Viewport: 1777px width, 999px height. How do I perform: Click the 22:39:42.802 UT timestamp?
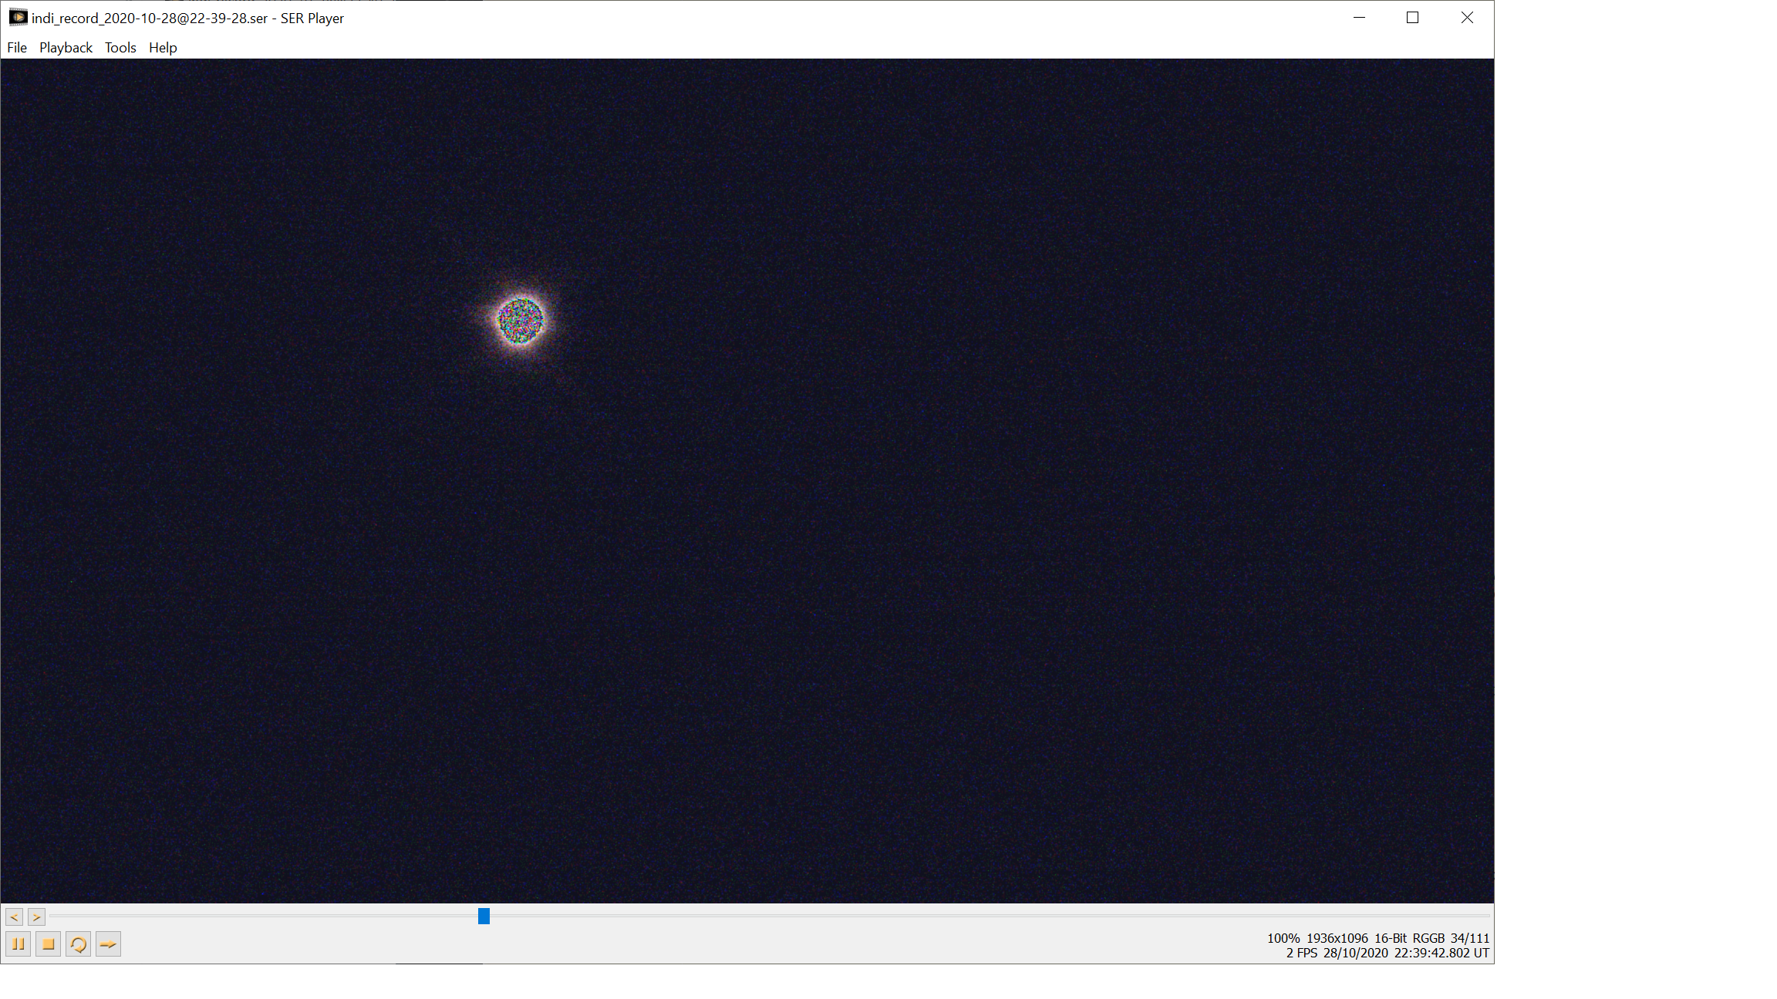pos(1441,953)
